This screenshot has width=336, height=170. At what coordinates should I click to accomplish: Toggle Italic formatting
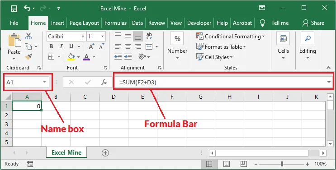[61, 46]
